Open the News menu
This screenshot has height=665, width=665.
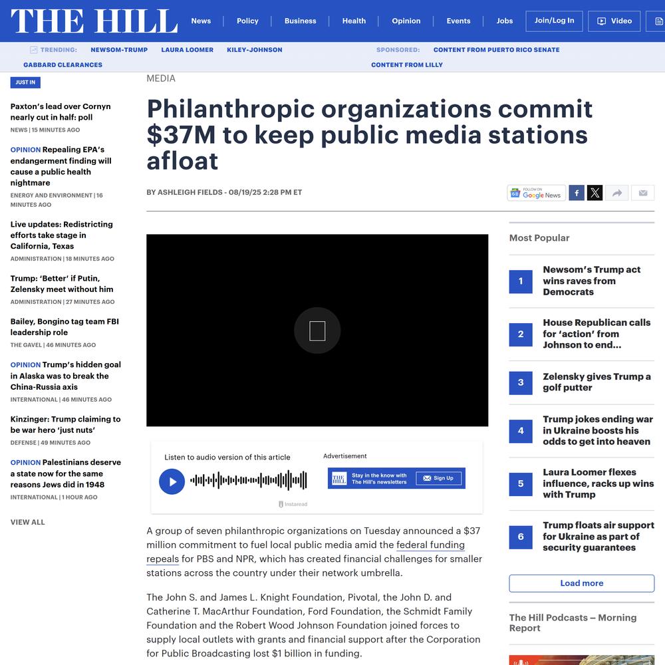(201, 21)
